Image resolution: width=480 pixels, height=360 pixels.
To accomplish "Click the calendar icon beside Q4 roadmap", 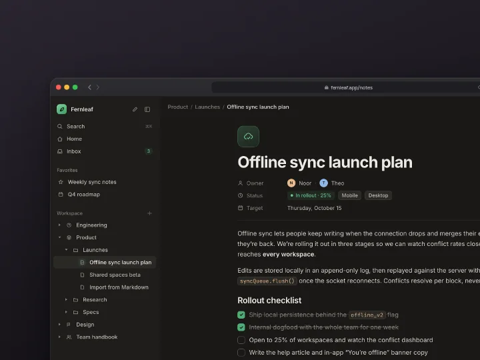I will click(x=61, y=195).
